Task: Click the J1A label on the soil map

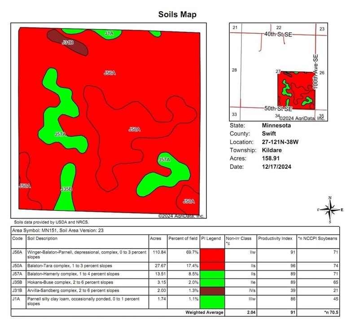Action: [109, 33]
